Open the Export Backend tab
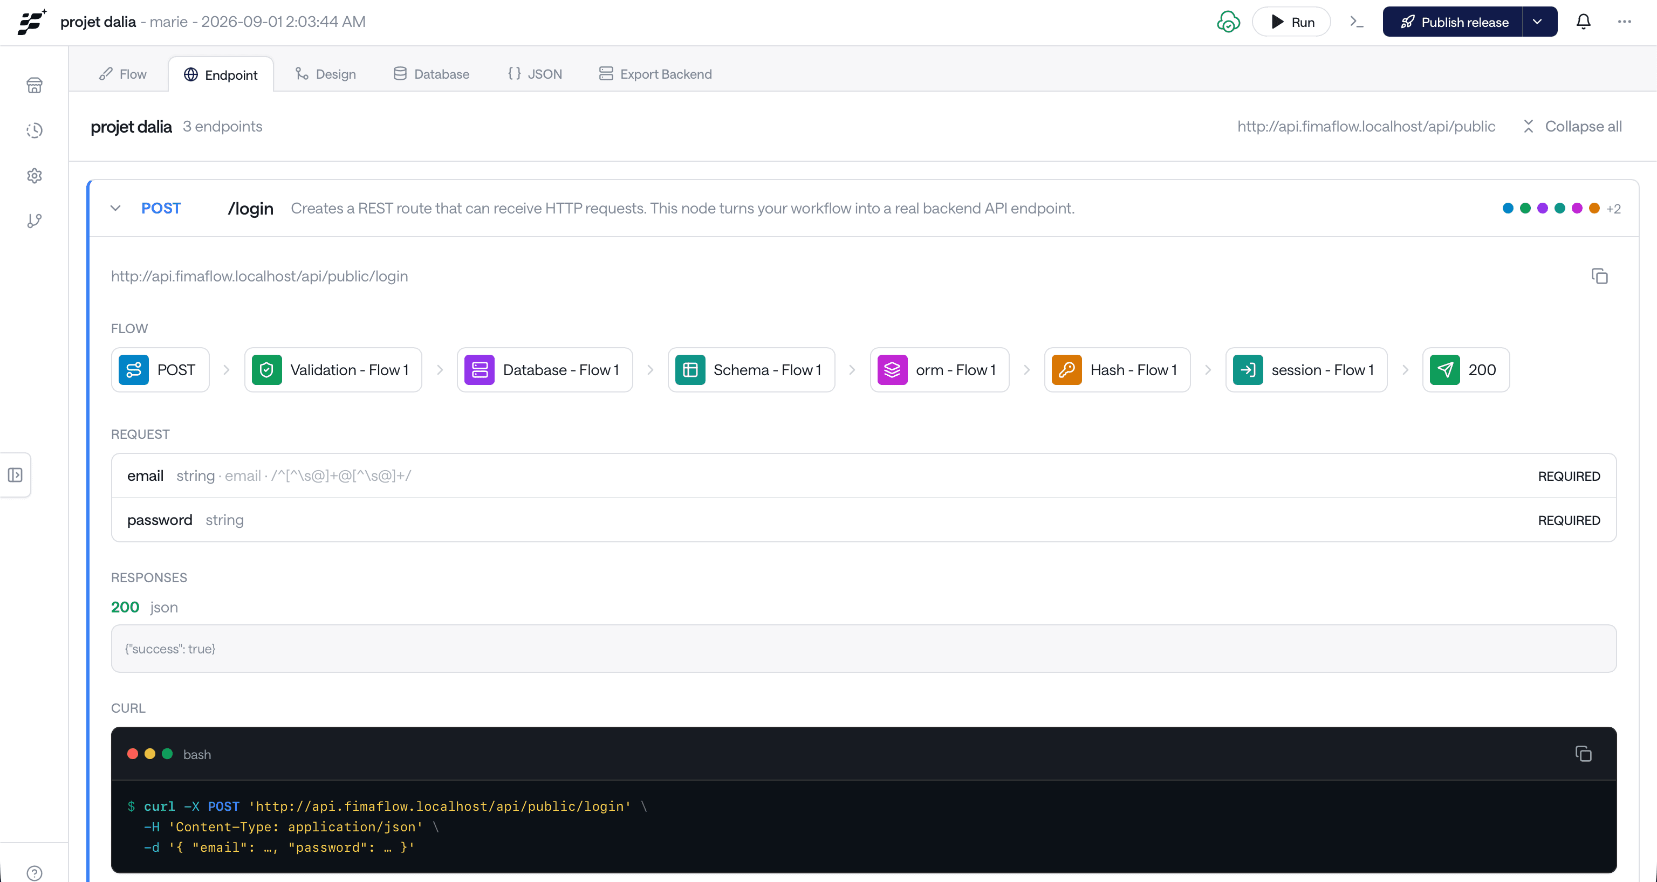Viewport: 1657px width, 882px height. pyautogui.click(x=655, y=74)
